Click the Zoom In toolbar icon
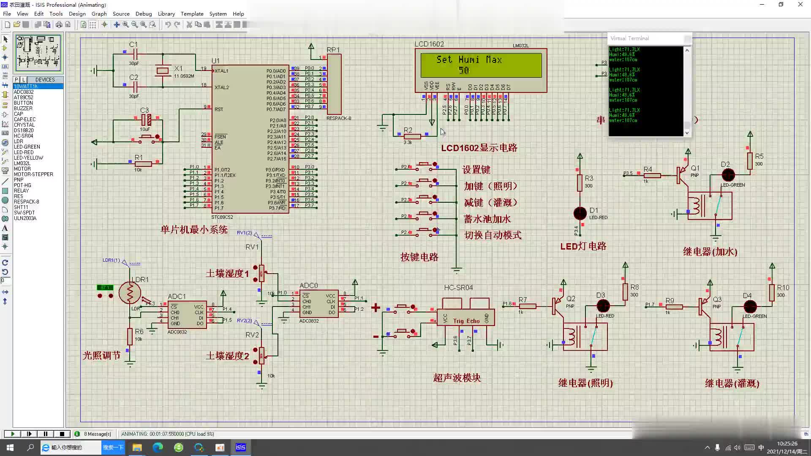811x456 pixels. pos(125,24)
